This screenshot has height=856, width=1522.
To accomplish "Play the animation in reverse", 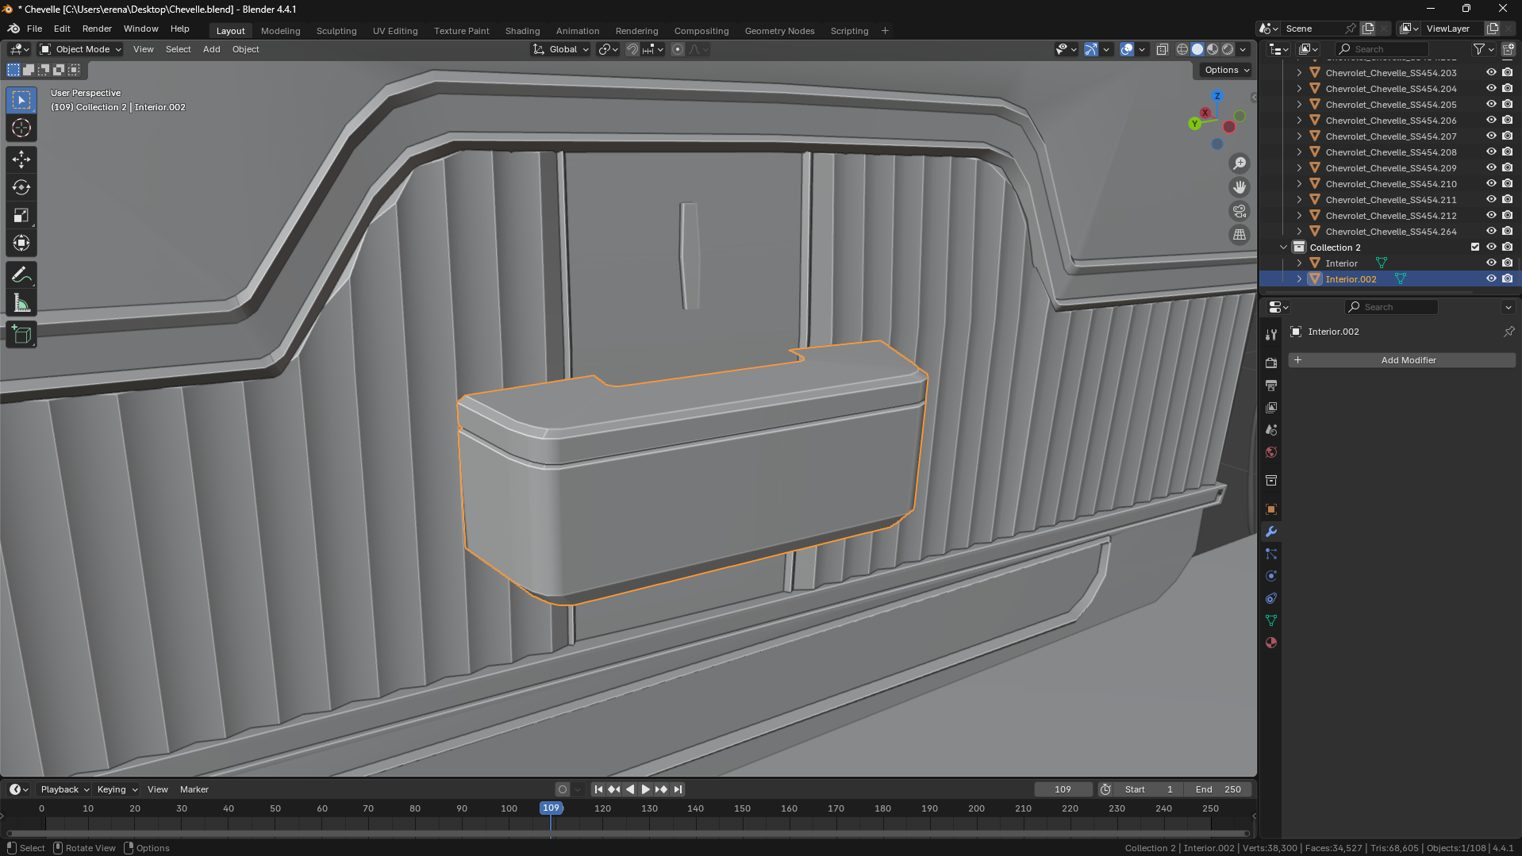I will [630, 789].
